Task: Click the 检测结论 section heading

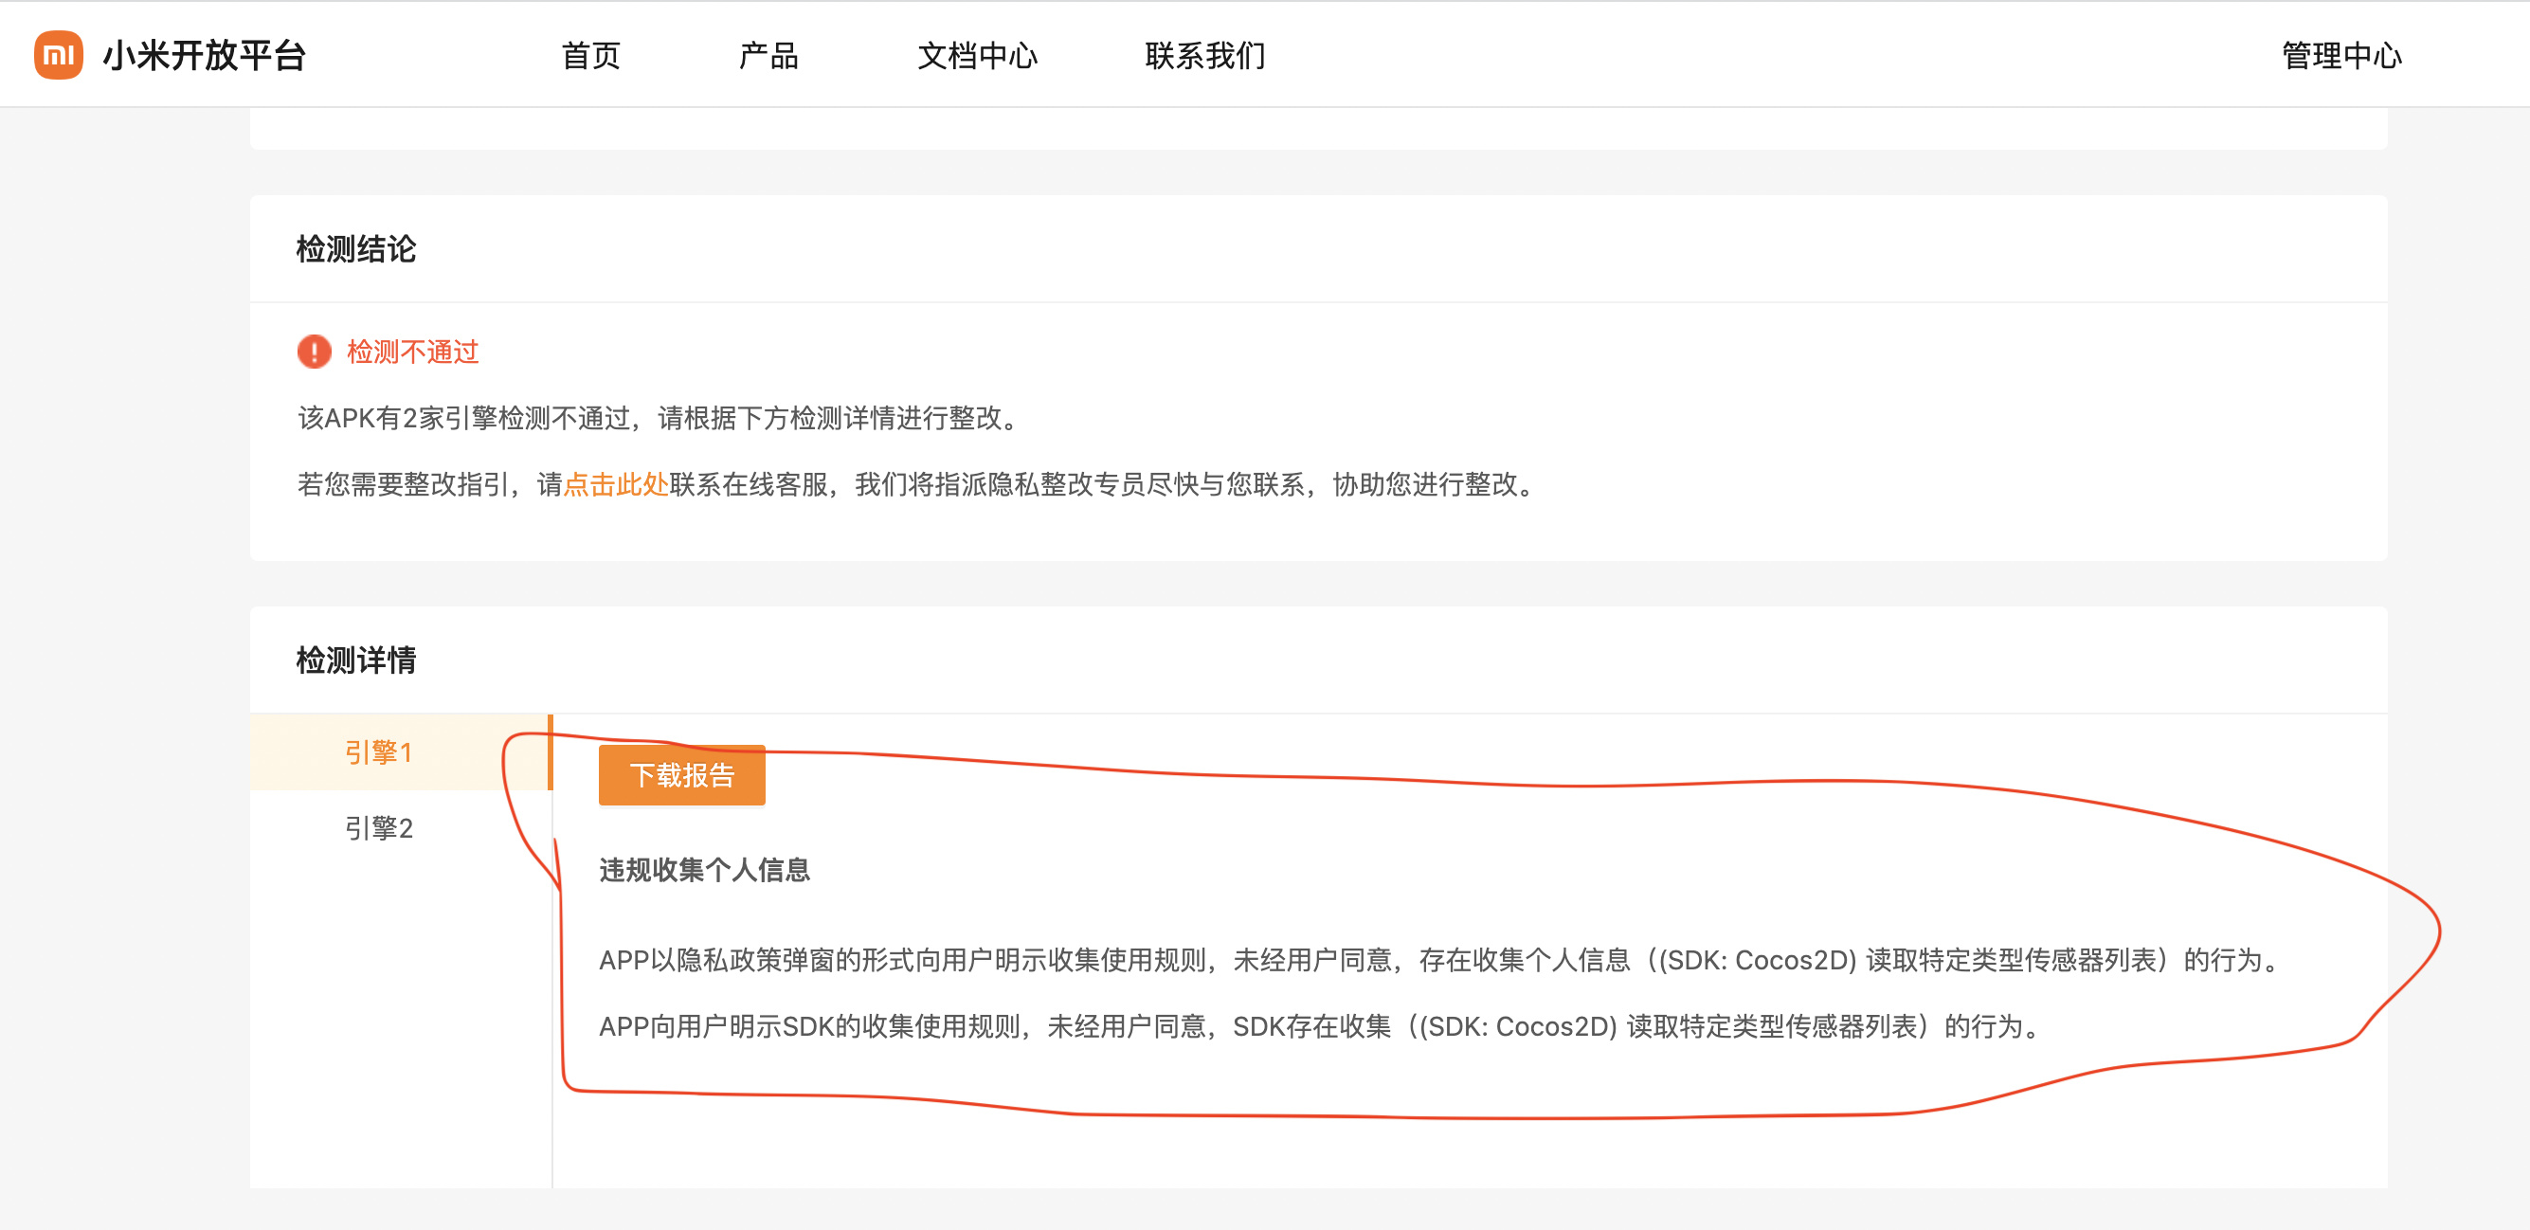Action: 355,249
